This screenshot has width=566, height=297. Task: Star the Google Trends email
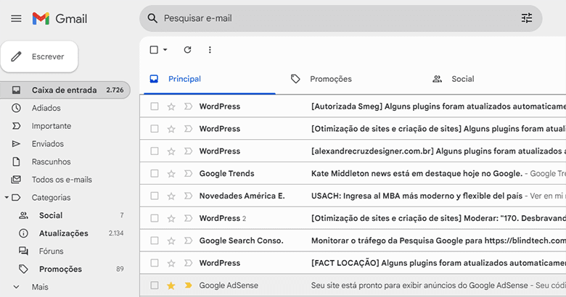pyautogui.click(x=171, y=174)
